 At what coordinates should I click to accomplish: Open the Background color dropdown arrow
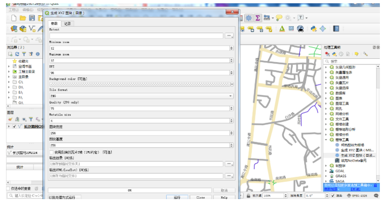[232, 84]
